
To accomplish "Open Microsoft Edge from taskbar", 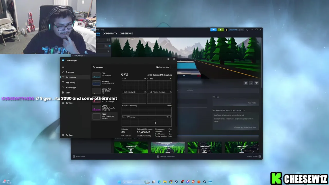I will [159, 182].
